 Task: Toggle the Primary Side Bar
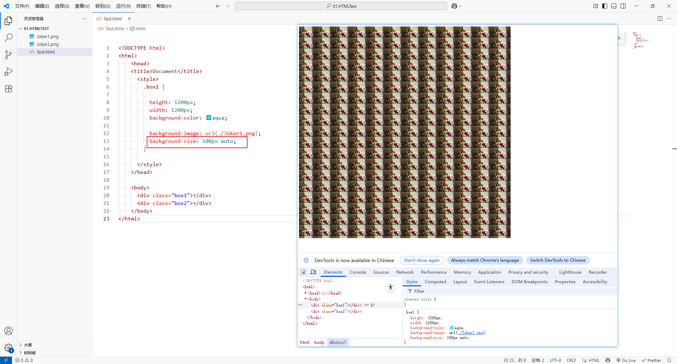[605, 6]
